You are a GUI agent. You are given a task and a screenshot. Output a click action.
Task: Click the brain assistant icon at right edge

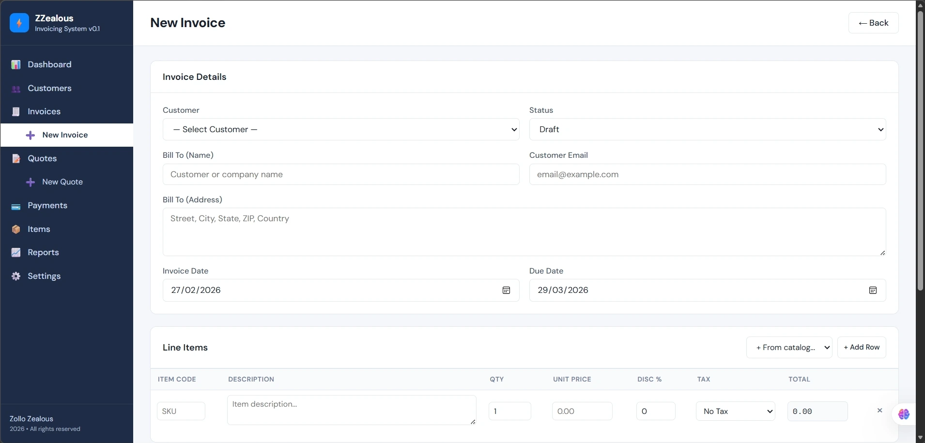(x=904, y=414)
